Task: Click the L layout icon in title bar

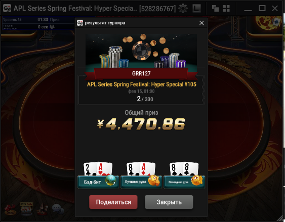Action: (196, 9)
